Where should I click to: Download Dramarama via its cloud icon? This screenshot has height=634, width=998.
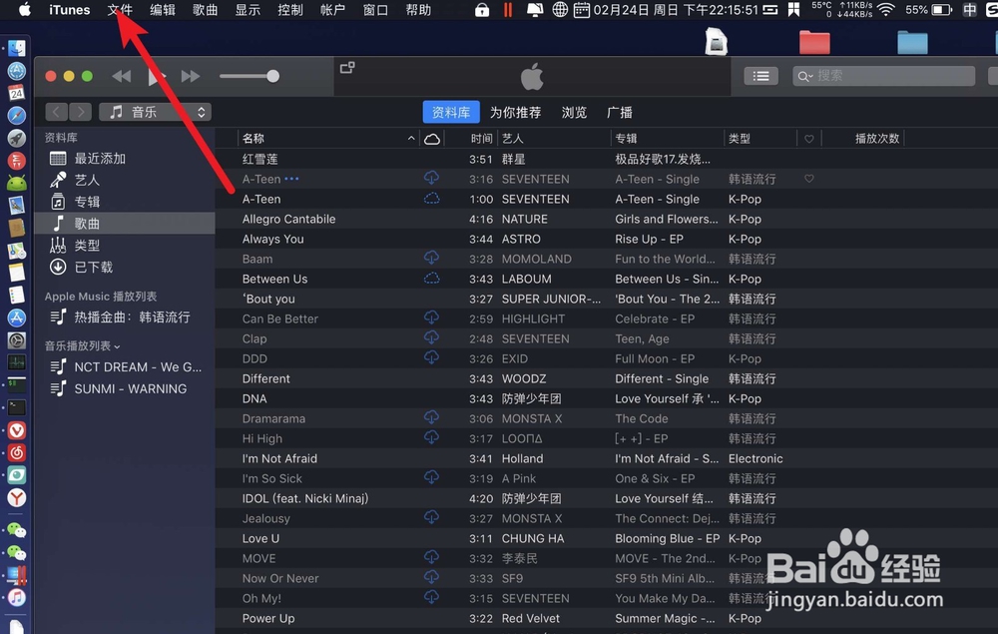(431, 417)
